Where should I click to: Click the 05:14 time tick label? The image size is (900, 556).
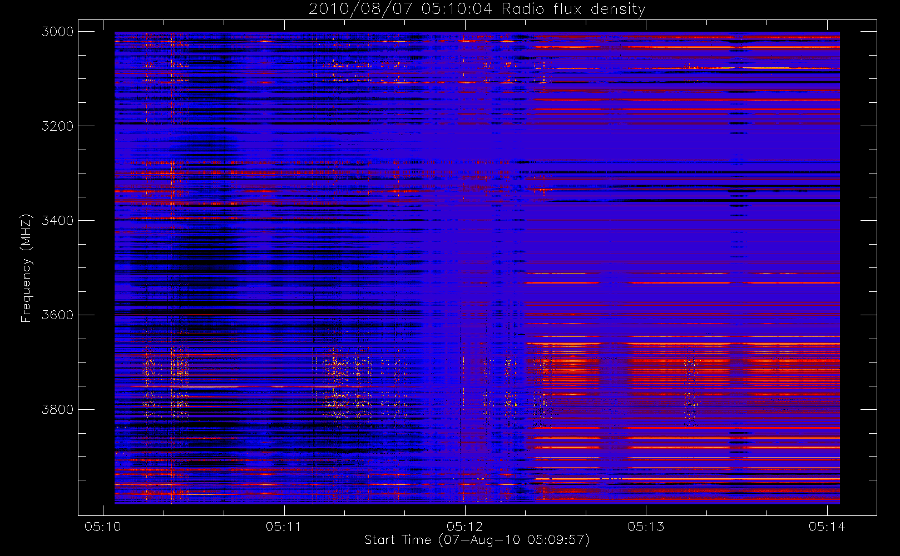pos(827,527)
